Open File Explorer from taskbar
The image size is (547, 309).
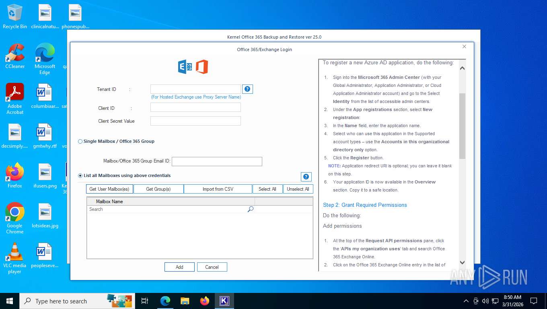[185, 301]
